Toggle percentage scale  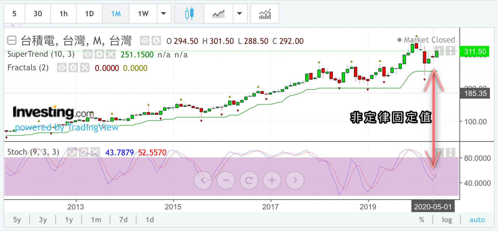pos(422,220)
